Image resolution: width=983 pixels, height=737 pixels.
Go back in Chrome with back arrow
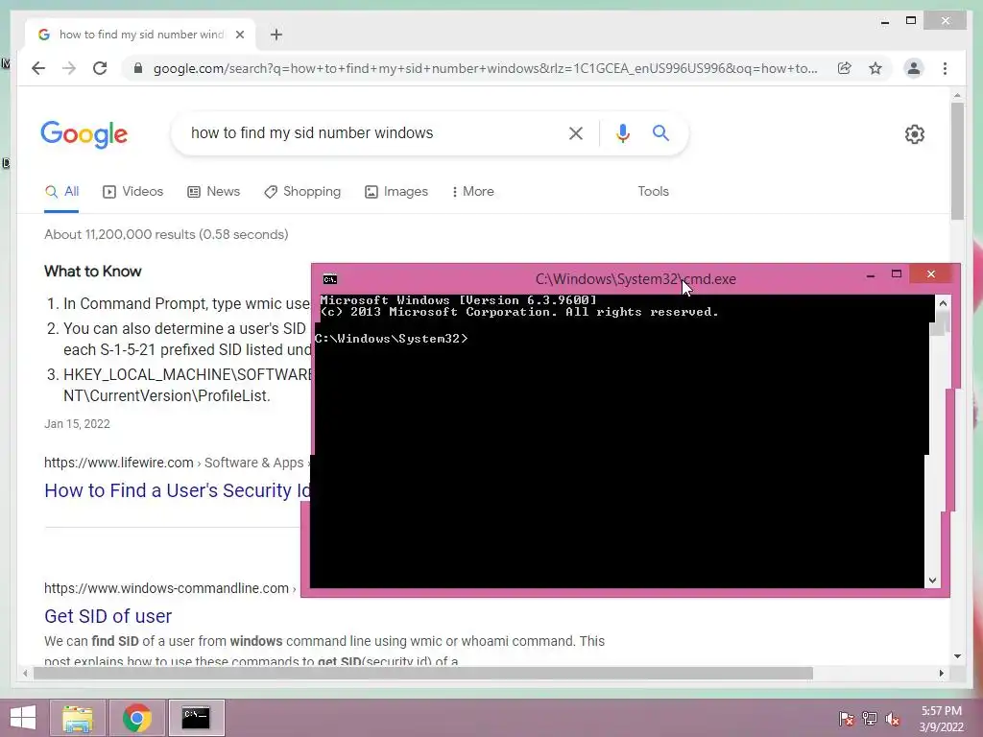coord(38,68)
